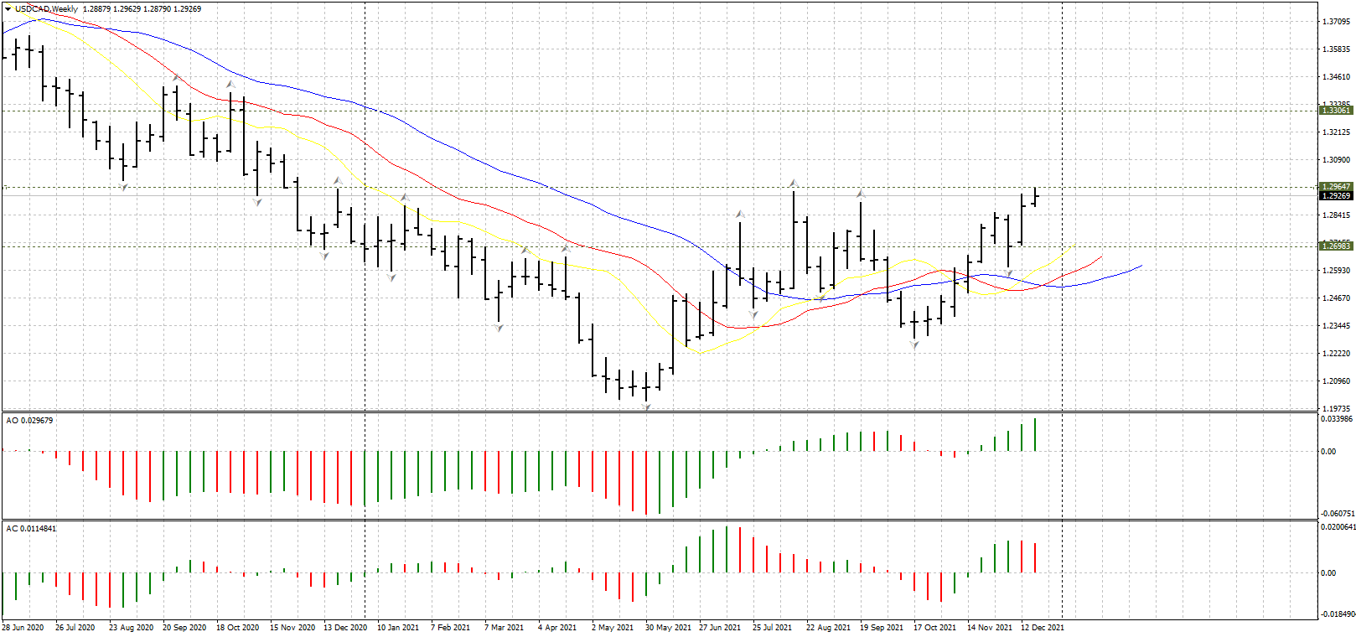Screen dimensions: 1356x637
Task: Select the down fractal arrow below the August 2020 low
Action: click(x=124, y=187)
